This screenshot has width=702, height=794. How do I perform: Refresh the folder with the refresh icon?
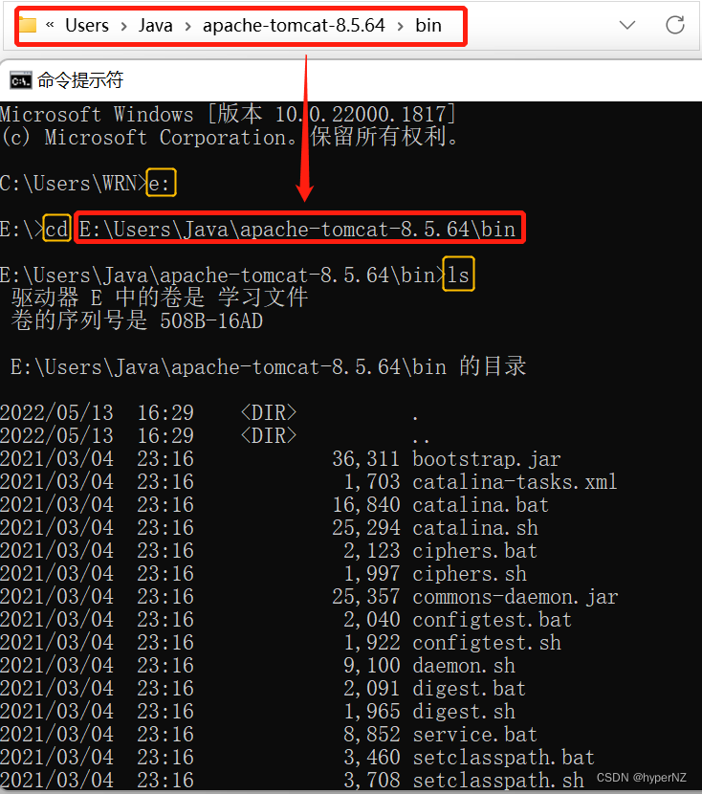674,25
